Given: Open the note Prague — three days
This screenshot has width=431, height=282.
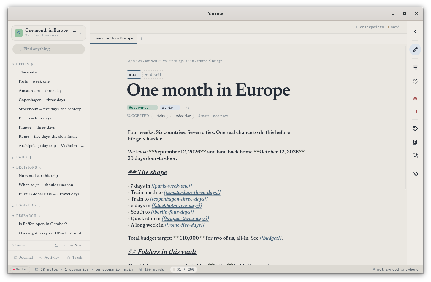Looking at the screenshot, I should (37, 127).
